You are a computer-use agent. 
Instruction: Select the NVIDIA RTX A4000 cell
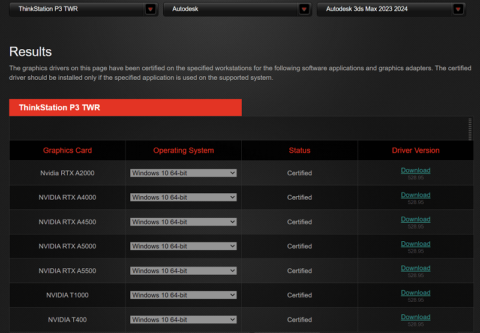click(x=67, y=197)
